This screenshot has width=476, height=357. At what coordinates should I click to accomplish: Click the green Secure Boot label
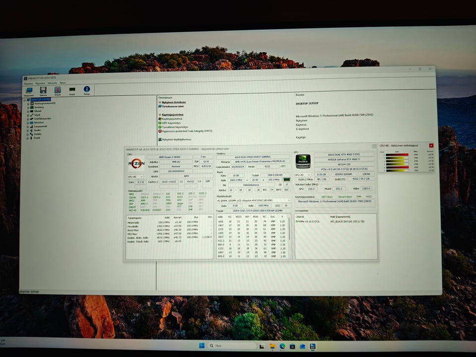point(345,197)
